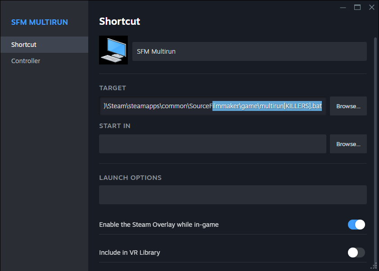Close the shortcut properties window
This screenshot has width=379, height=271.
tap(371, 7)
